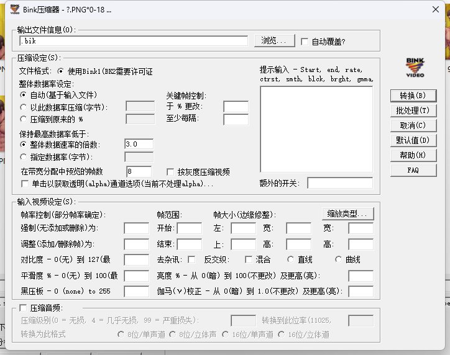Click the 开始 frame range field
This screenshot has width=450, height=355.
(190, 228)
